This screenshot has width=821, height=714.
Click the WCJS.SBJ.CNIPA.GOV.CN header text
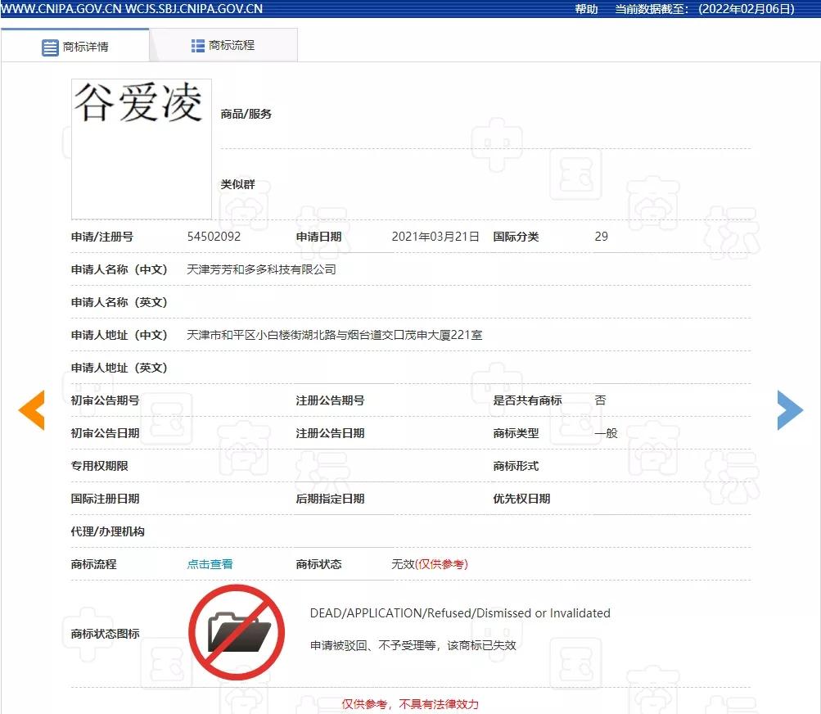(x=194, y=9)
